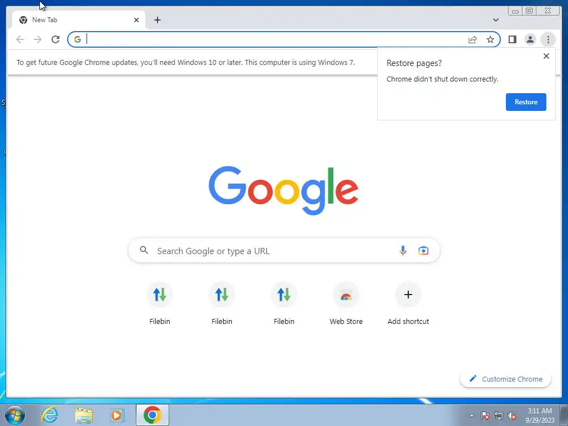Viewport: 568px width, 426px height.
Task: Select the New Tab tab
Action: pos(79,20)
